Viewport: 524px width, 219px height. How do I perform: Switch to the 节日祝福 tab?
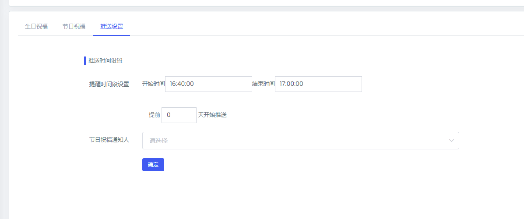[74, 26]
